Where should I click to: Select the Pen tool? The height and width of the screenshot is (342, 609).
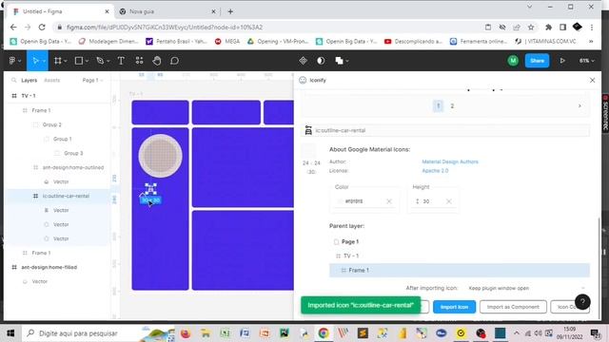pyautogui.click(x=100, y=61)
